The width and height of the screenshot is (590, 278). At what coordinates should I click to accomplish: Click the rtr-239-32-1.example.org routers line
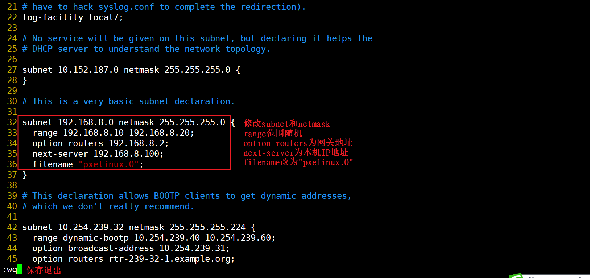tap(133, 259)
